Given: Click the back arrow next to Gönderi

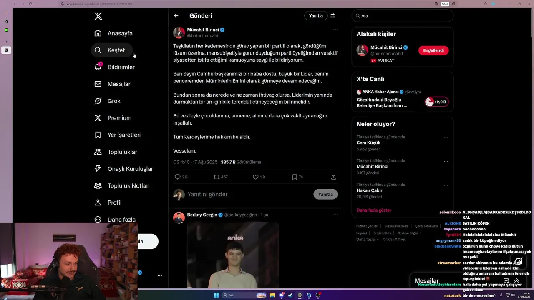Looking at the screenshot, I should click(176, 16).
